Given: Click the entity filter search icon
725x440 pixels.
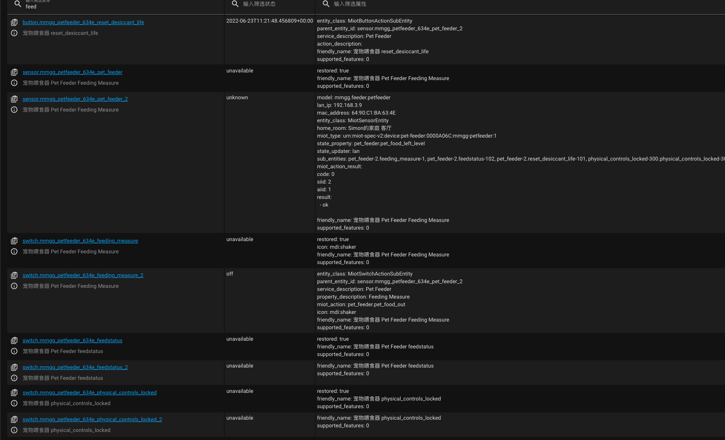Looking at the screenshot, I should tap(18, 4).
